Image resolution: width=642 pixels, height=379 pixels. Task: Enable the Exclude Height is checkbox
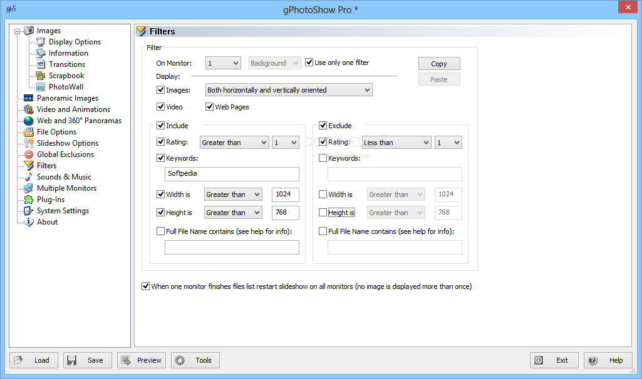click(x=323, y=213)
